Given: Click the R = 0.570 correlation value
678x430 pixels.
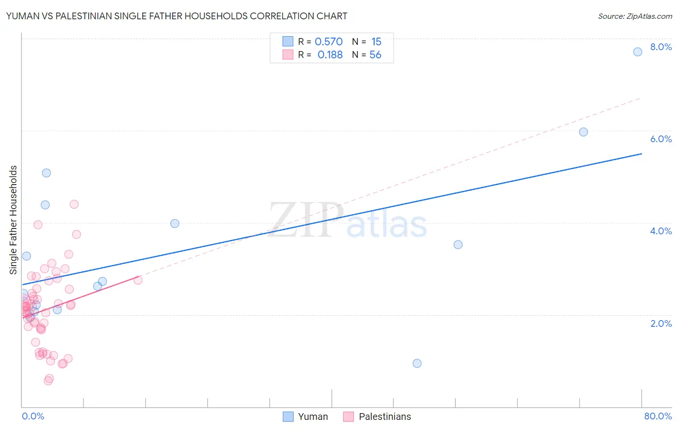Looking at the screenshot, I should tap(320, 41).
